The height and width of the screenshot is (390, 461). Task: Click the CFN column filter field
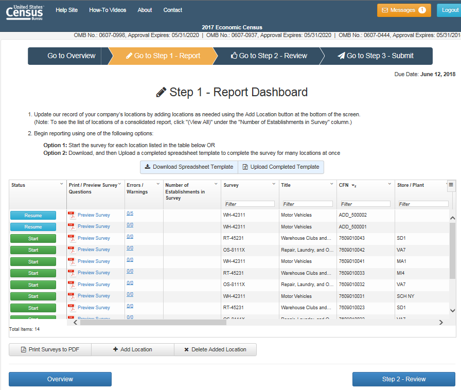365,204
